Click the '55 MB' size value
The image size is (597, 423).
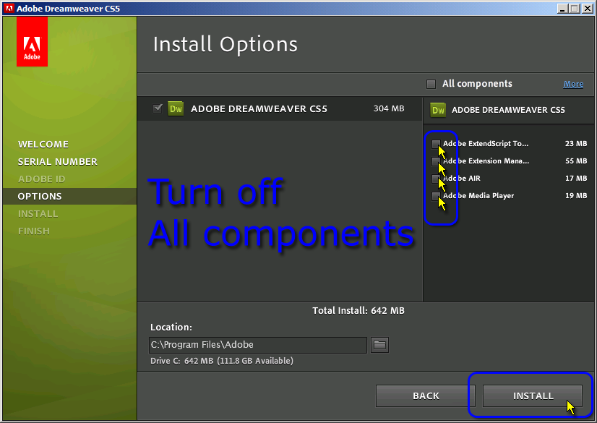click(x=576, y=161)
